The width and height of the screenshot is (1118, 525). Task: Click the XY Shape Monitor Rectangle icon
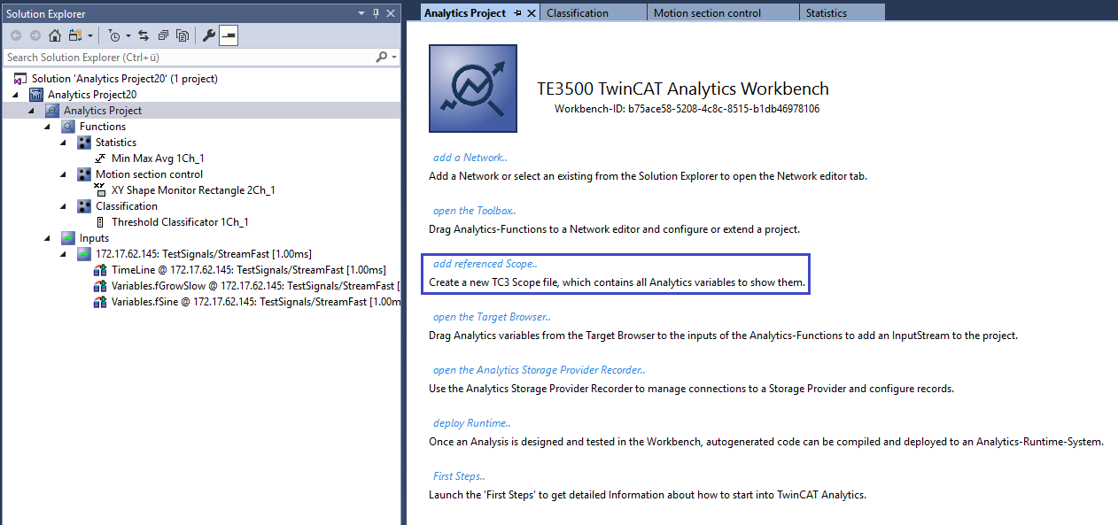(100, 190)
